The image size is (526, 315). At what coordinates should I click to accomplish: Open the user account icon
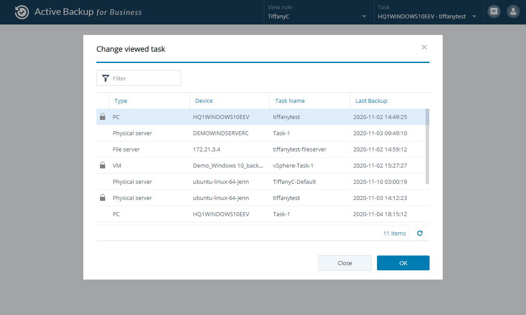coord(513,12)
